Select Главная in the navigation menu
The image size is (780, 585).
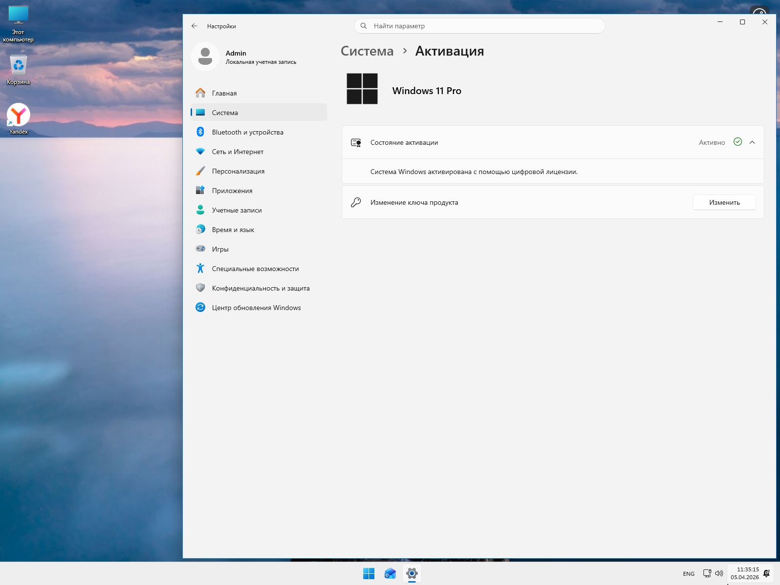[224, 93]
